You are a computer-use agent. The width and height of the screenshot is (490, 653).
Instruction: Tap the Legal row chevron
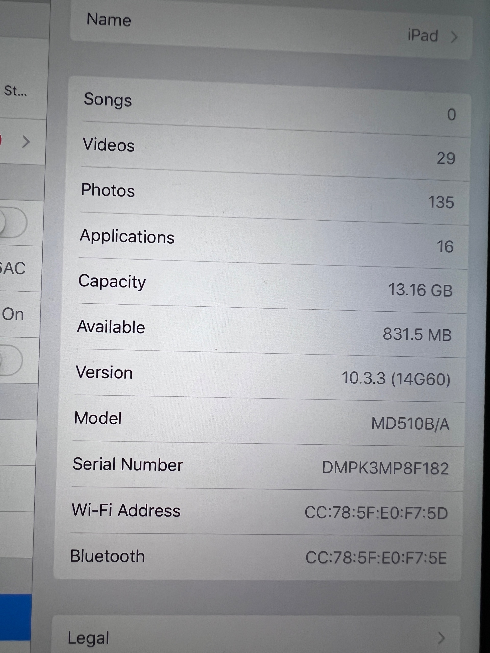[x=441, y=638]
